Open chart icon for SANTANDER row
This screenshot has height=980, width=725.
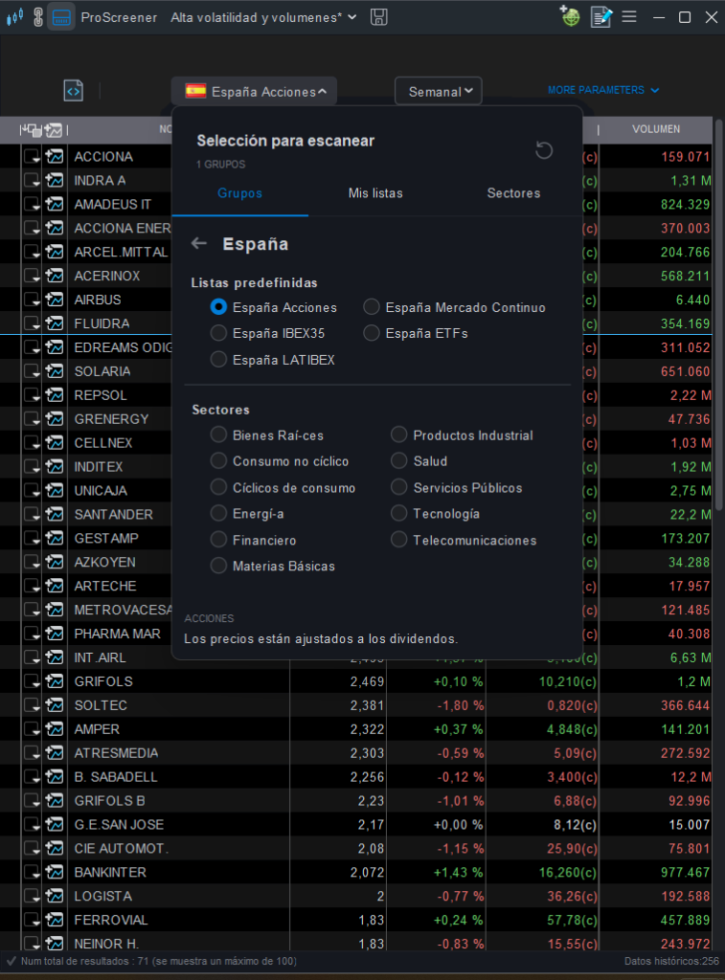point(55,514)
